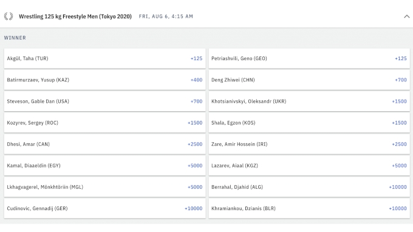Pick Kamal, Diaaeldin (EGY) +5000
The height and width of the screenshot is (232, 413).
pos(105,166)
